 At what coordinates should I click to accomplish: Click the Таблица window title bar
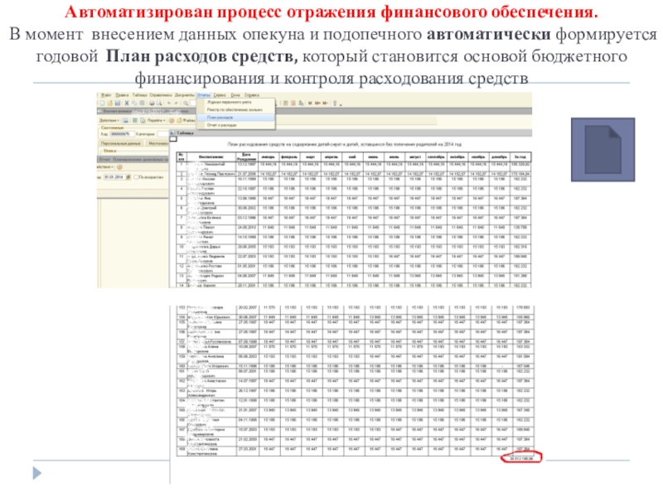point(351,133)
